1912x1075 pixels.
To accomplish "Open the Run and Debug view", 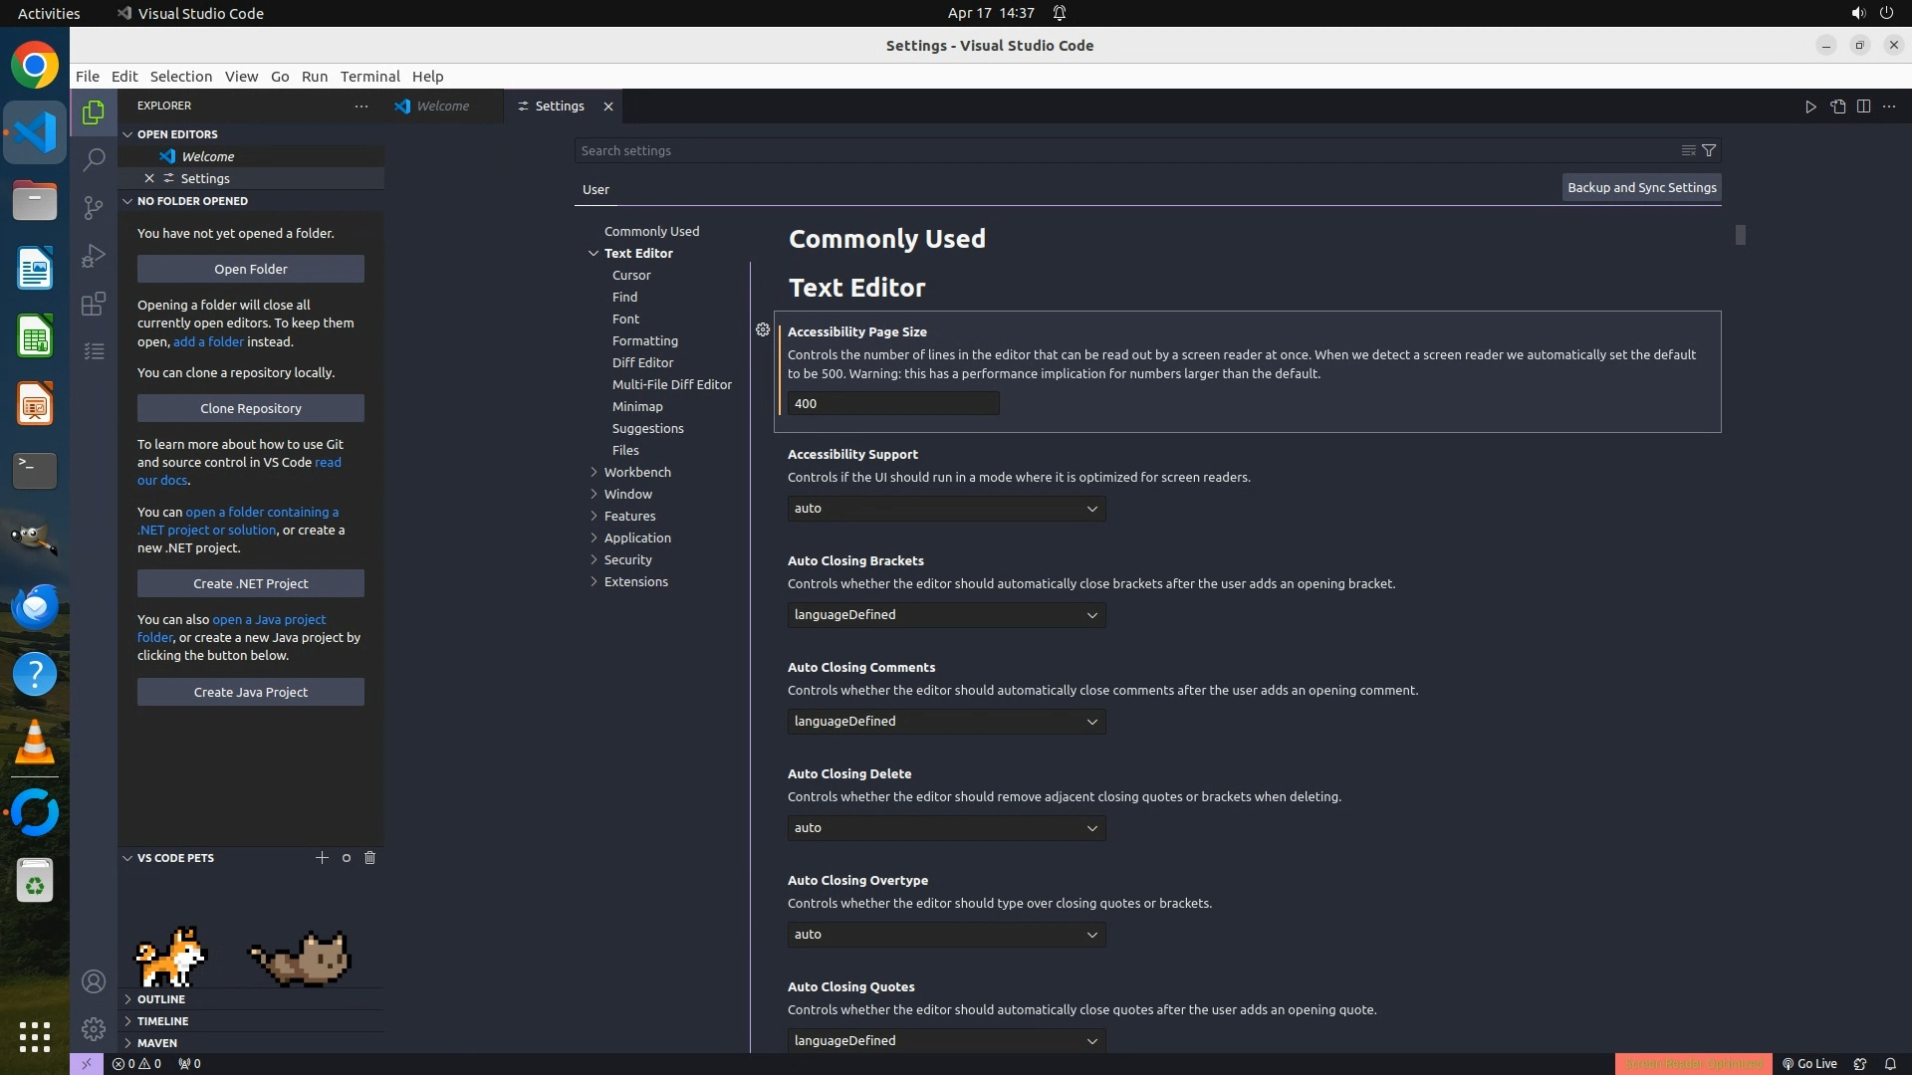I will tap(94, 256).
